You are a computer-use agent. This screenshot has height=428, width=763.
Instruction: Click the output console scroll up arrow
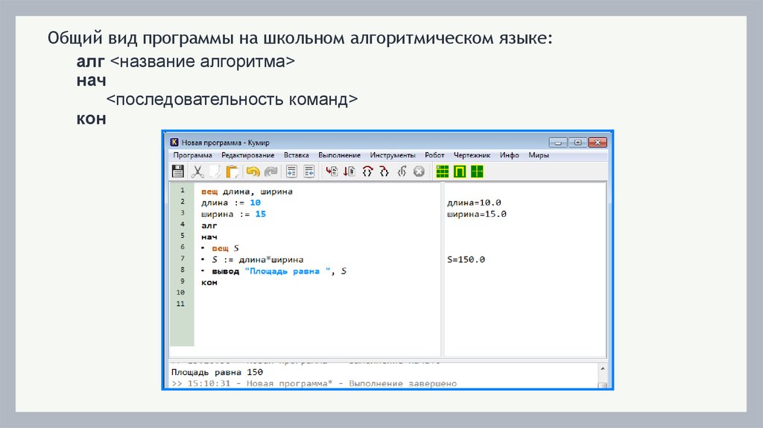(602, 368)
